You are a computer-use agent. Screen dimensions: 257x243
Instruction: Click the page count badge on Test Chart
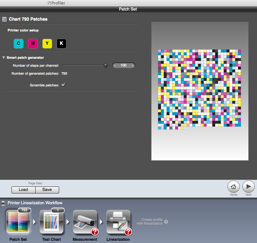pyautogui.click(x=58, y=210)
